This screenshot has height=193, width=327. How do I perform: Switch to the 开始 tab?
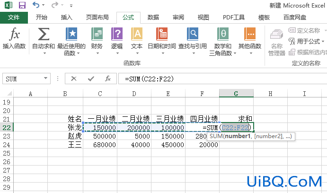41,18
